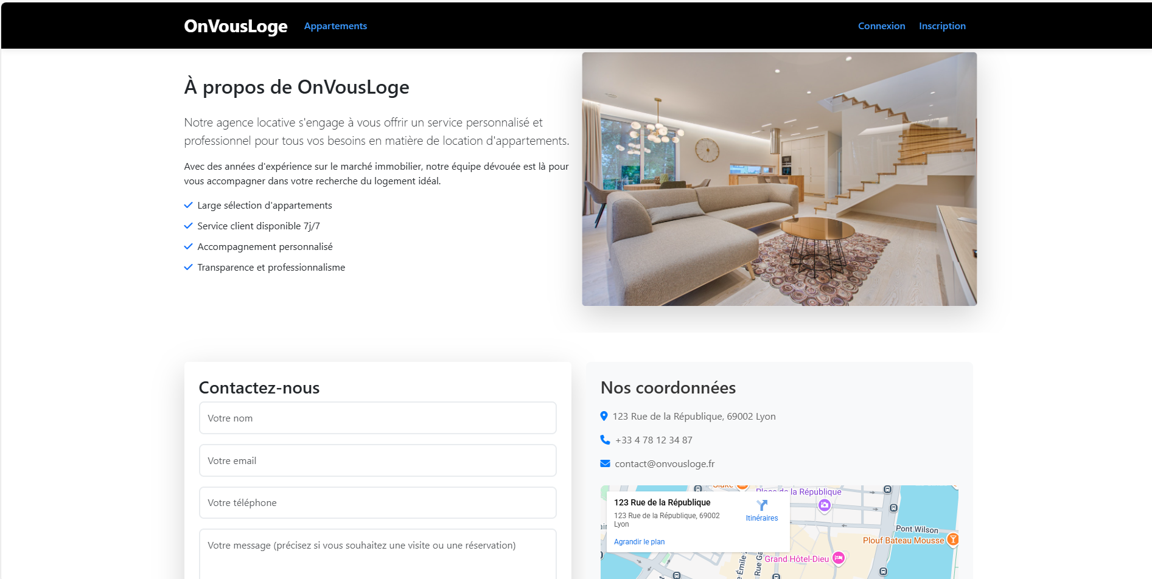Select the Votre téléphone input box
This screenshot has height=579, width=1152.
coord(377,502)
